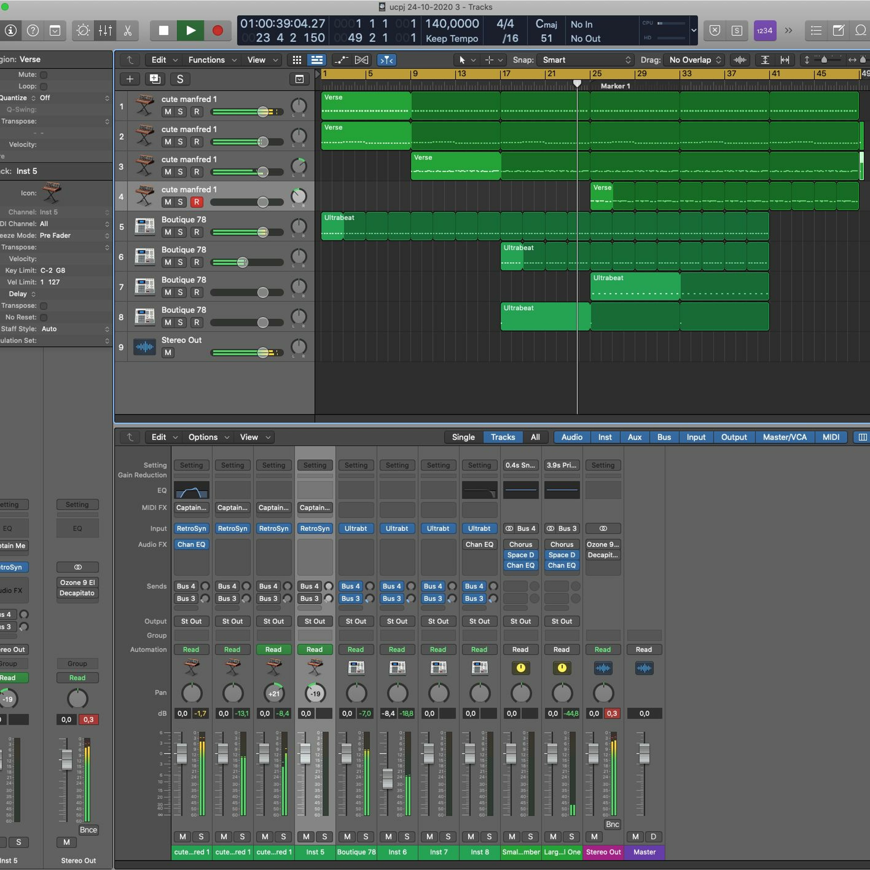Open the Drag No Overlap dropdown

[695, 60]
